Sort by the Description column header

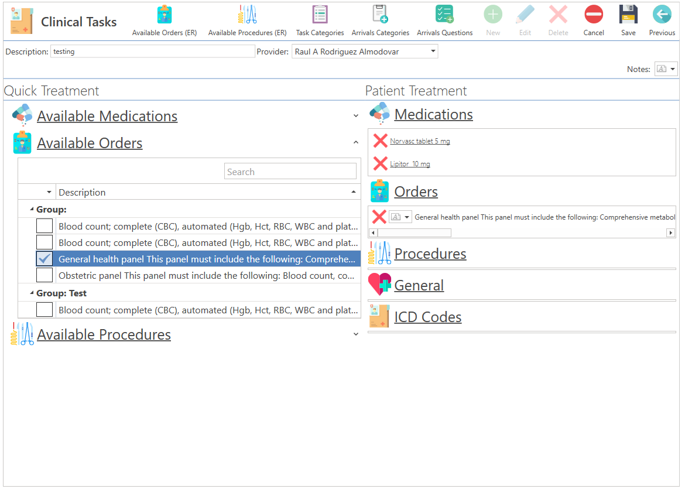tap(208, 192)
